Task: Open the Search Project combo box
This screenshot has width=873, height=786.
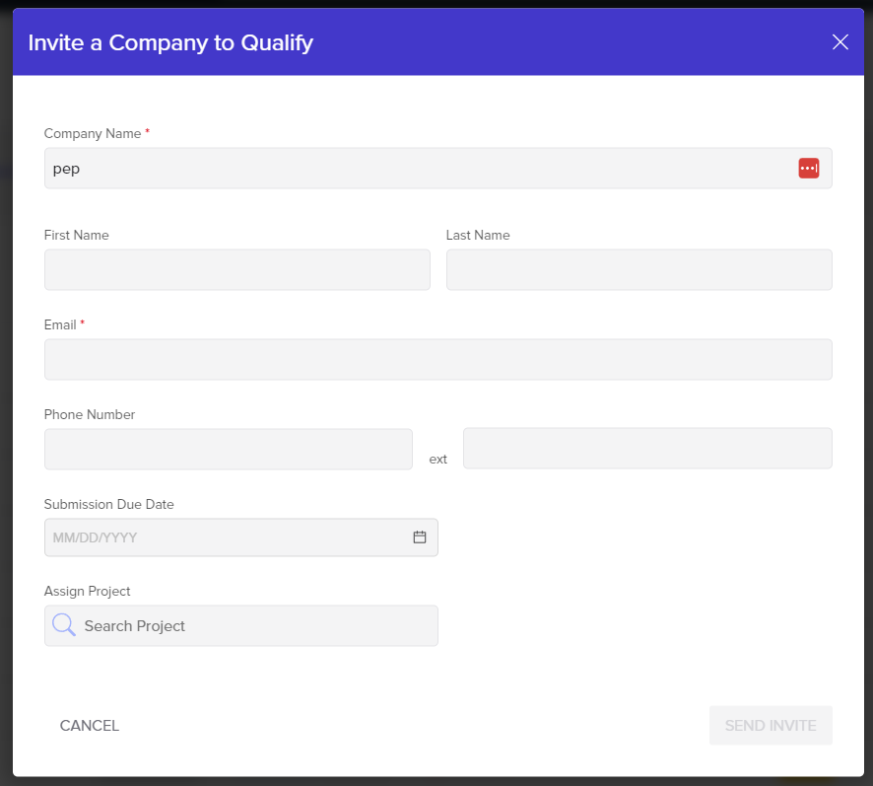Action: [256, 626]
